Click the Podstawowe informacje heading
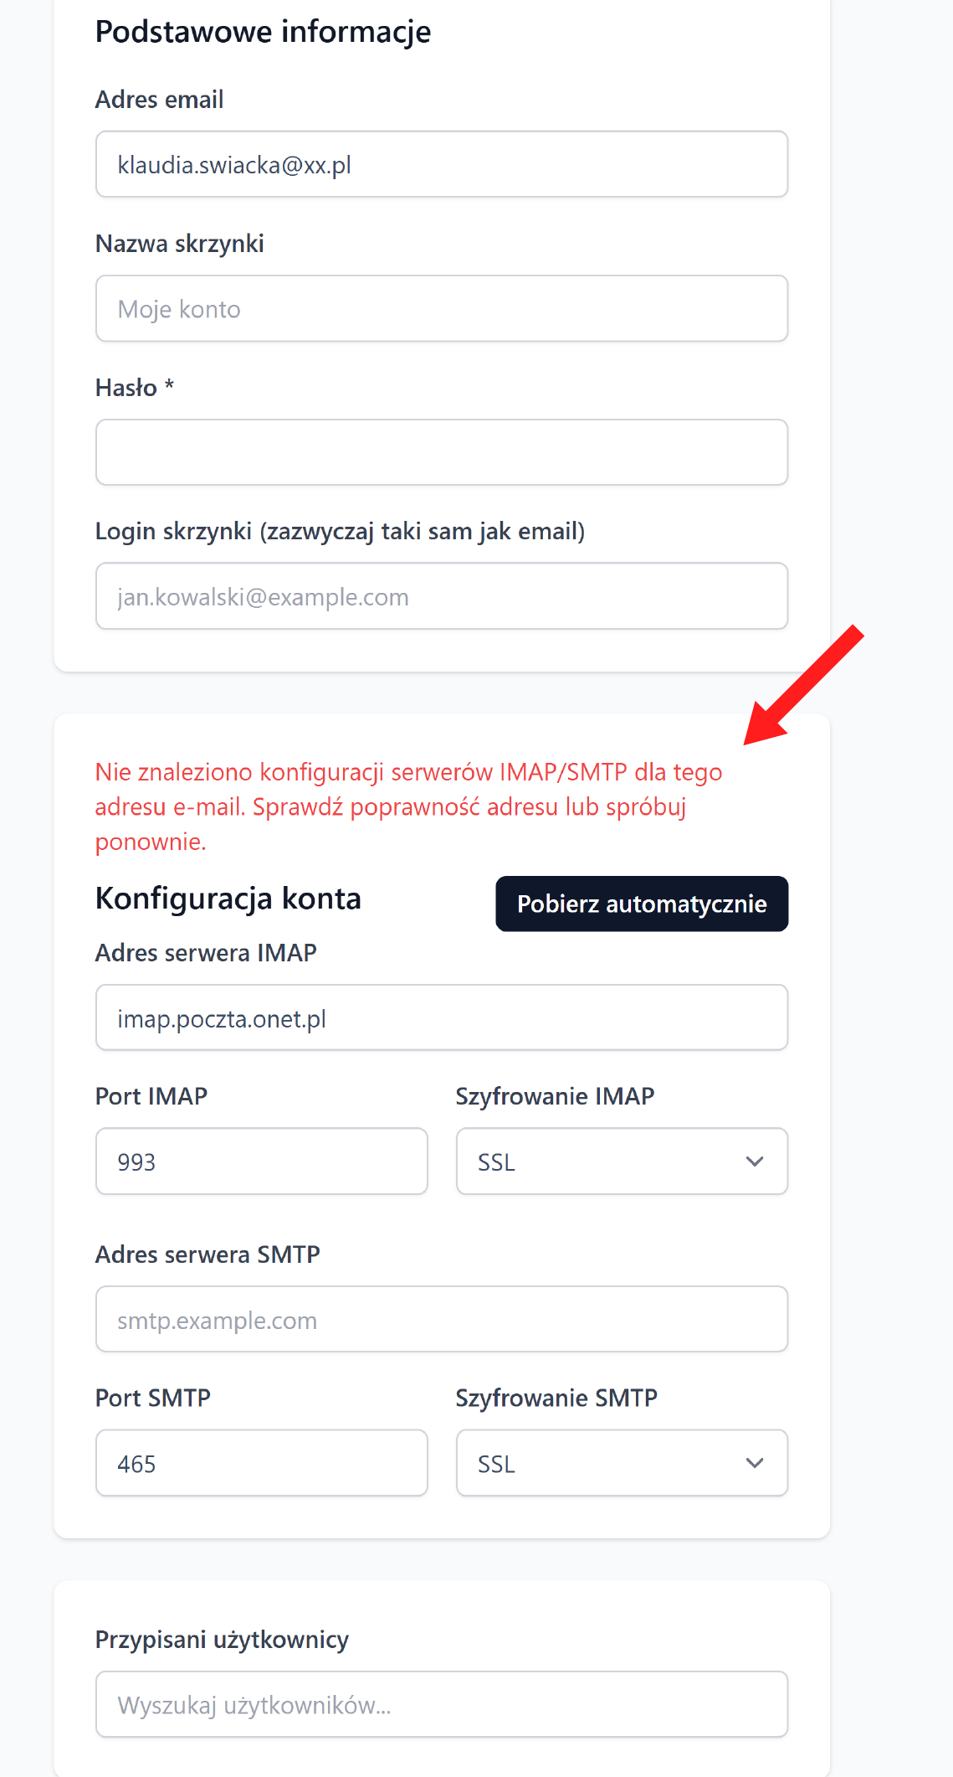Screen dimensions: 953x1777 tap(263, 32)
